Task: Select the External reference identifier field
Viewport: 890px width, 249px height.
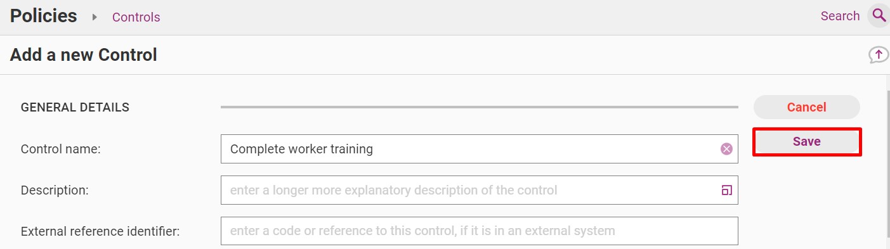Action: coord(479,231)
